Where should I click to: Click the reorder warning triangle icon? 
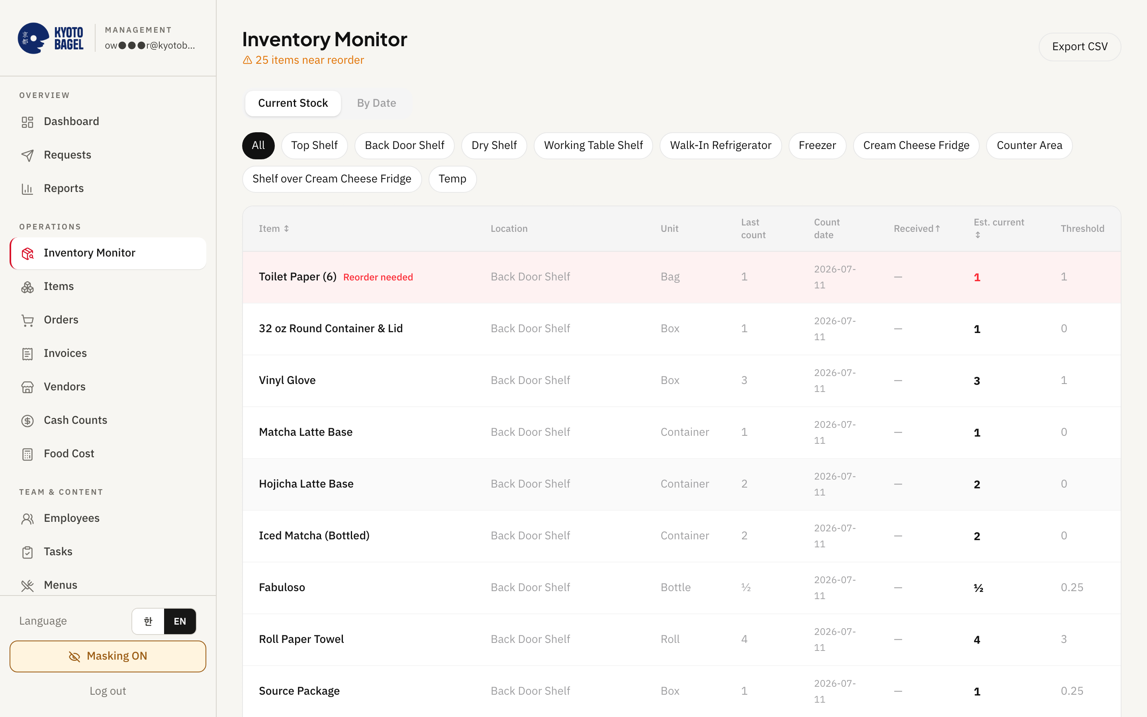pyautogui.click(x=247, y=60)
